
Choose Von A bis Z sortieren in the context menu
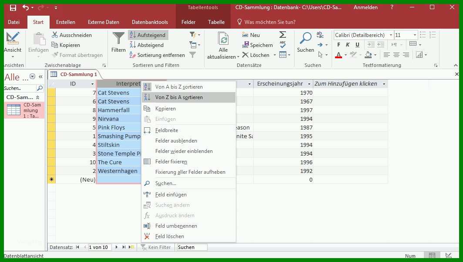point(189,87)
